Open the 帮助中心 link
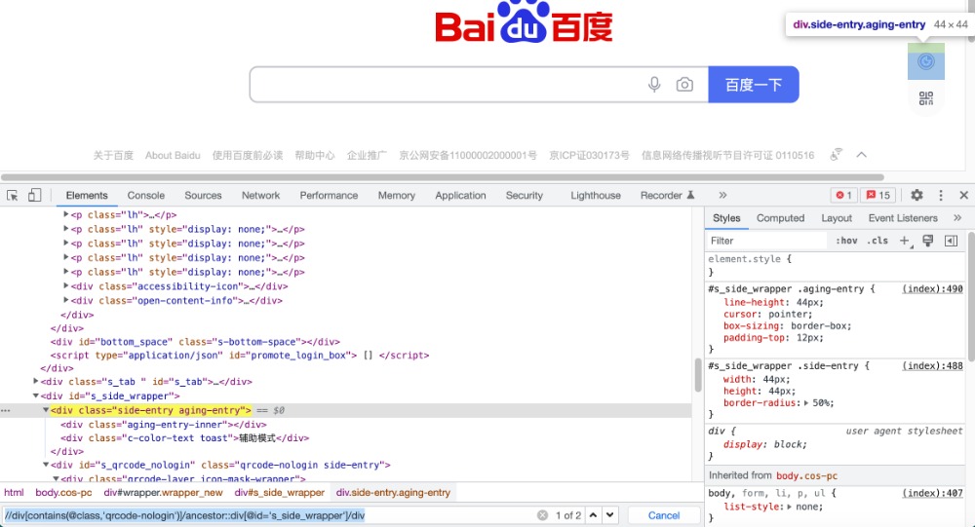Viewport: 975px width, 527px height. point(315,155)
